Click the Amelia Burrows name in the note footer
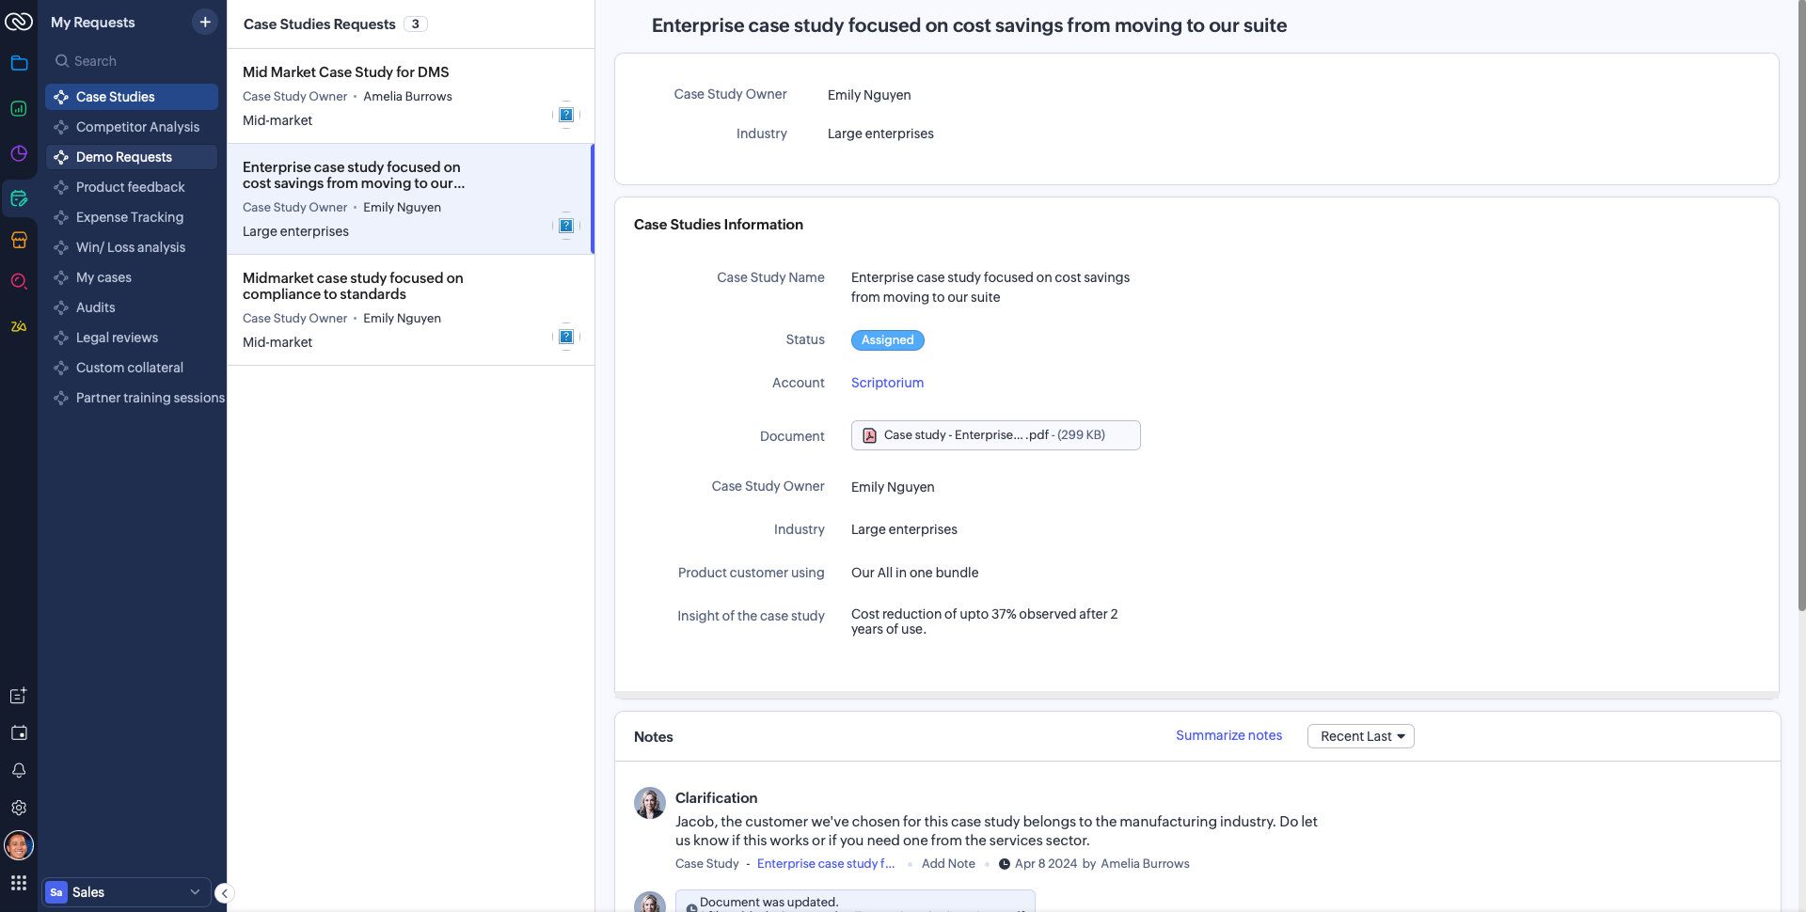 coord(1145,864)
